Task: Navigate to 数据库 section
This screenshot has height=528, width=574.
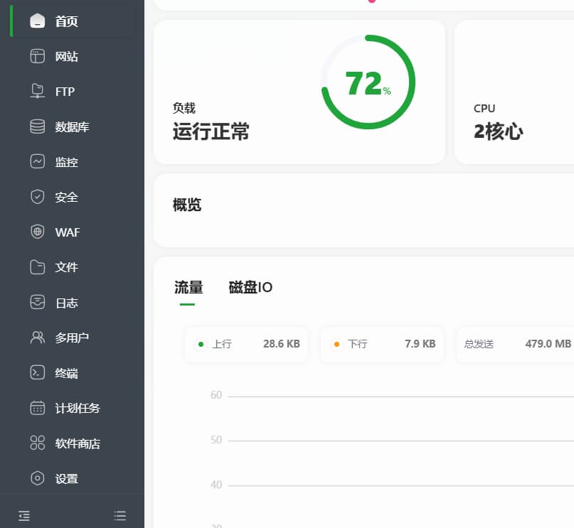Action: (72, 127)
